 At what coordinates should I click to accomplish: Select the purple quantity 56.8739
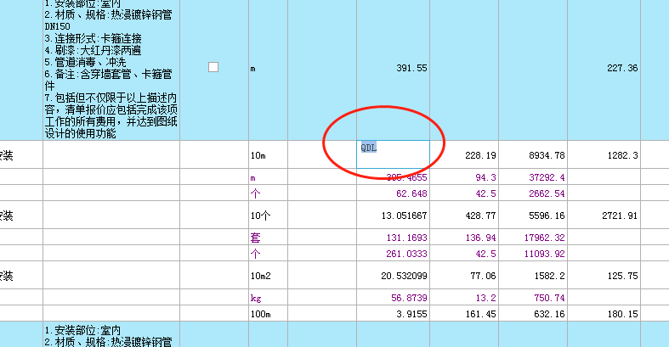click(409, 298)
